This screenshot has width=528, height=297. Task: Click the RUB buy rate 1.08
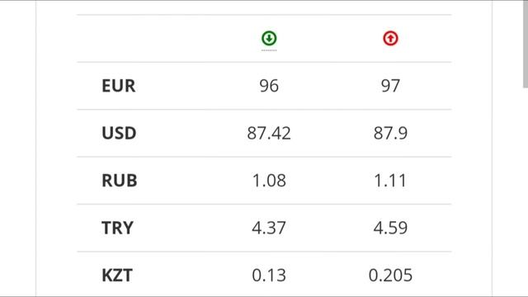[x=269, y=181]
